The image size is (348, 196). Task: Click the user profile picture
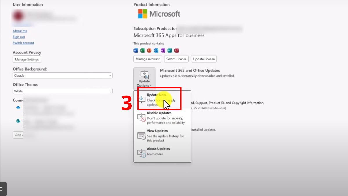pos(18,16)
